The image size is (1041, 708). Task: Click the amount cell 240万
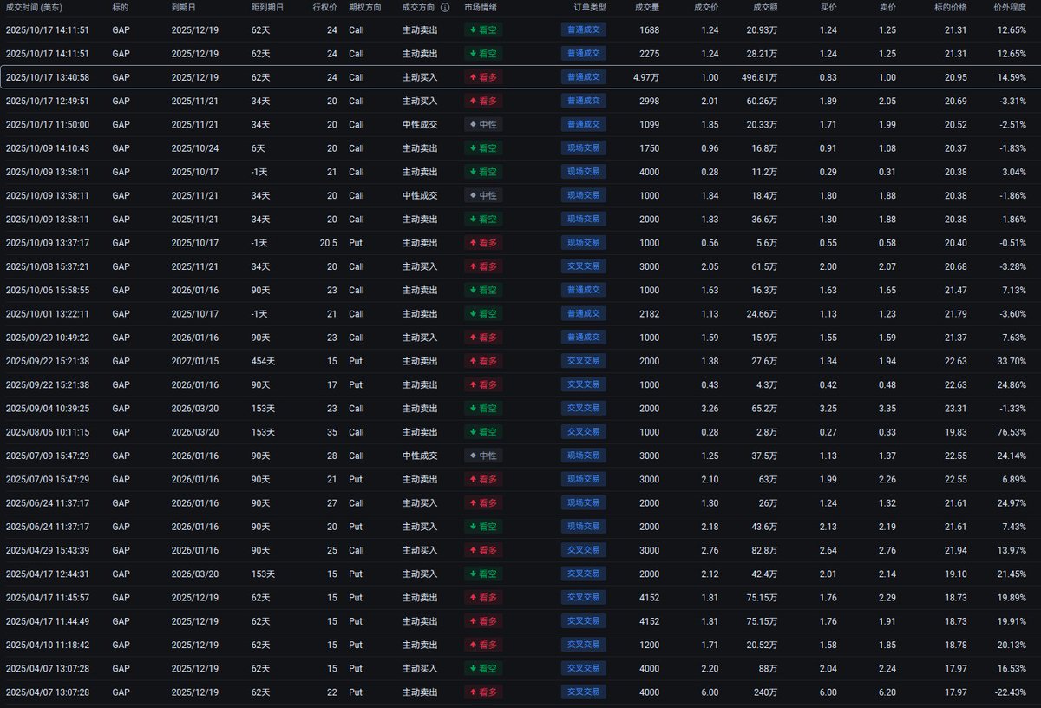click(x=764, y=692)
